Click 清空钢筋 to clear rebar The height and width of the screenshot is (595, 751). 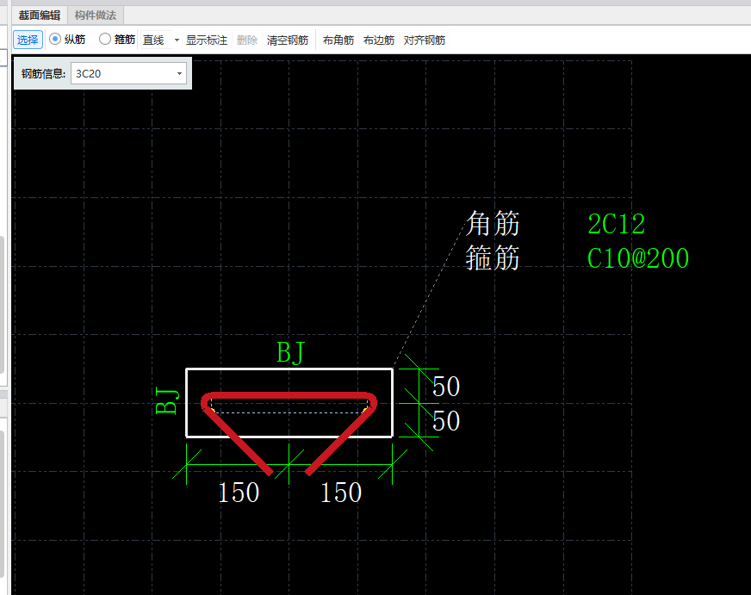tap(288, 40)
